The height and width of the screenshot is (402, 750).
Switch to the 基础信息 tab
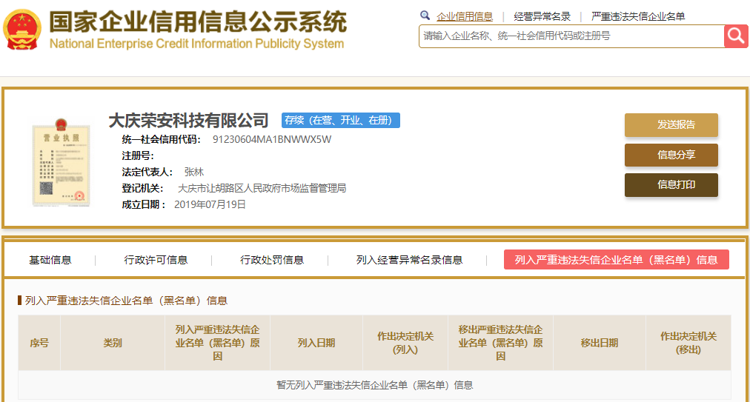[50, 260]
